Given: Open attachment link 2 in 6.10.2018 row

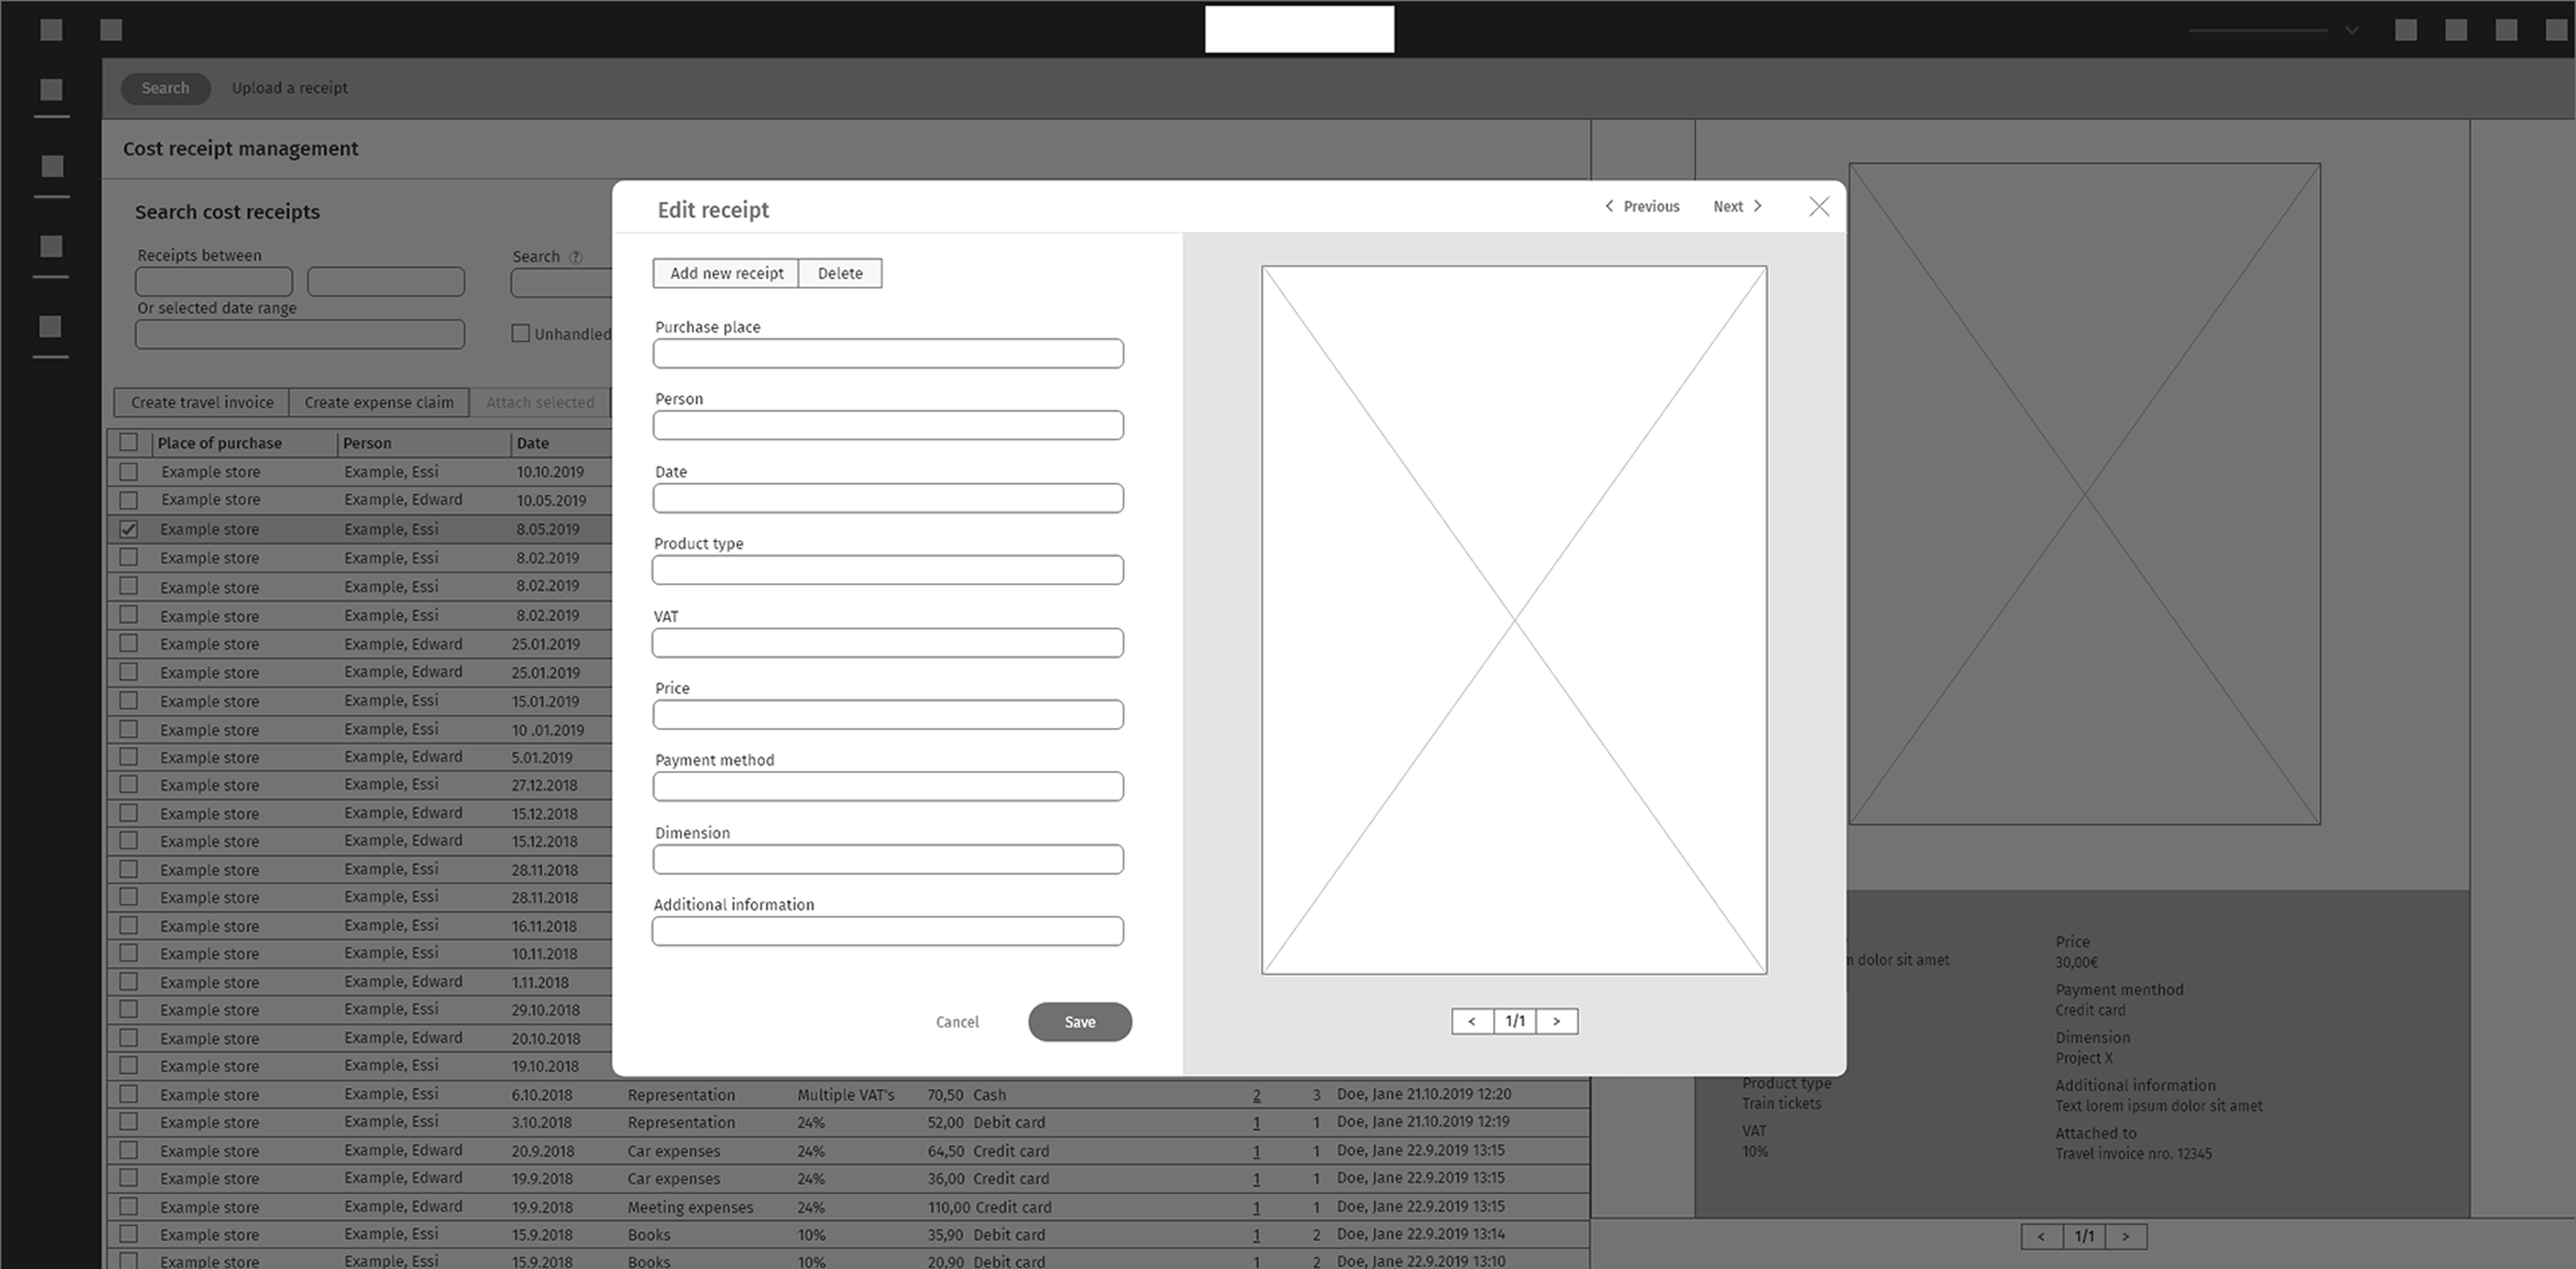Looking at the screenshot, I should point(1257,1095).
